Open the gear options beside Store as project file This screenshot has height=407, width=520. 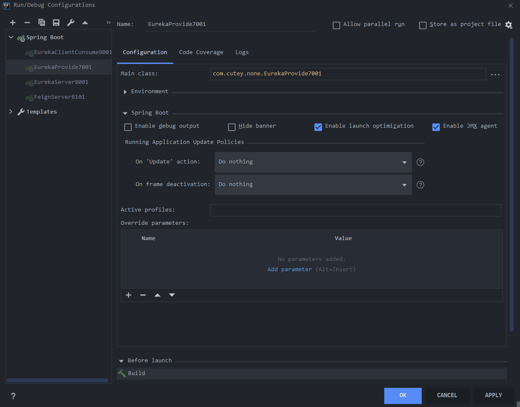click(x=509, y=25)
